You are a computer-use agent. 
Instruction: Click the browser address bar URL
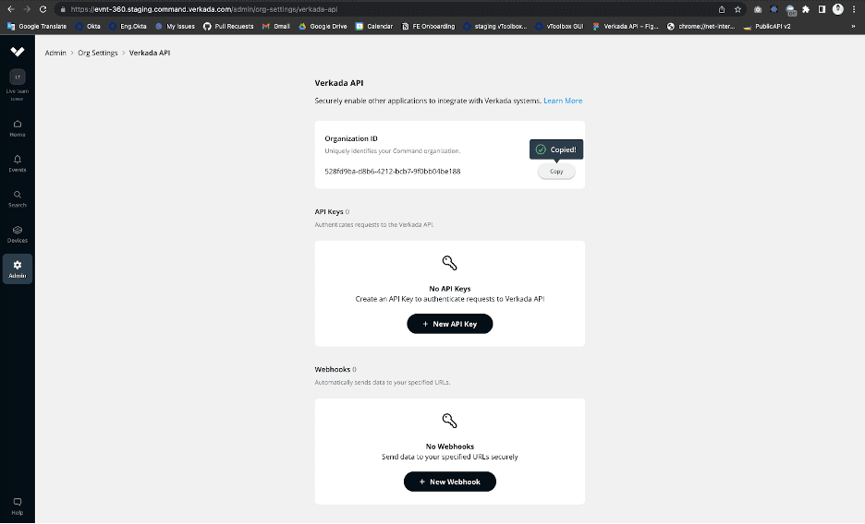coord(204,9)
